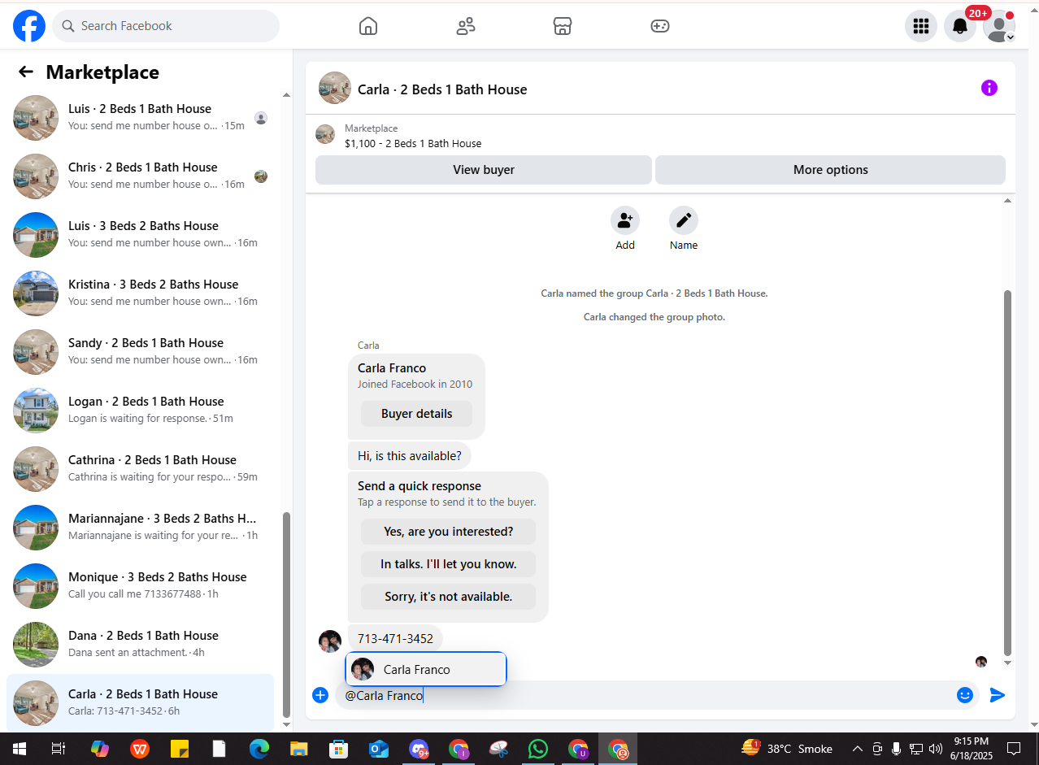Click the blue send arrow icon
The width and height of the screenshot is (1039, 765).
[998, 695]
